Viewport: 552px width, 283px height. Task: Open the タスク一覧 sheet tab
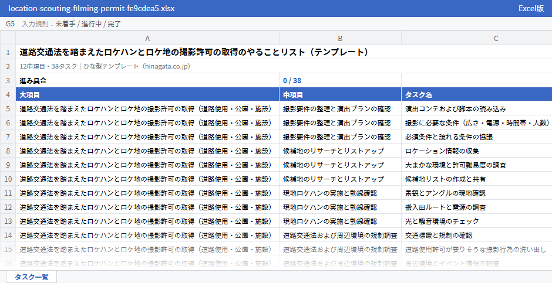(x=31, y=277)
